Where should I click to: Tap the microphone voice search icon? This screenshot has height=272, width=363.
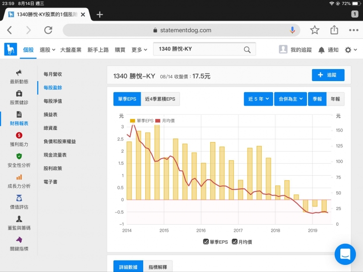tap(292, 30)
